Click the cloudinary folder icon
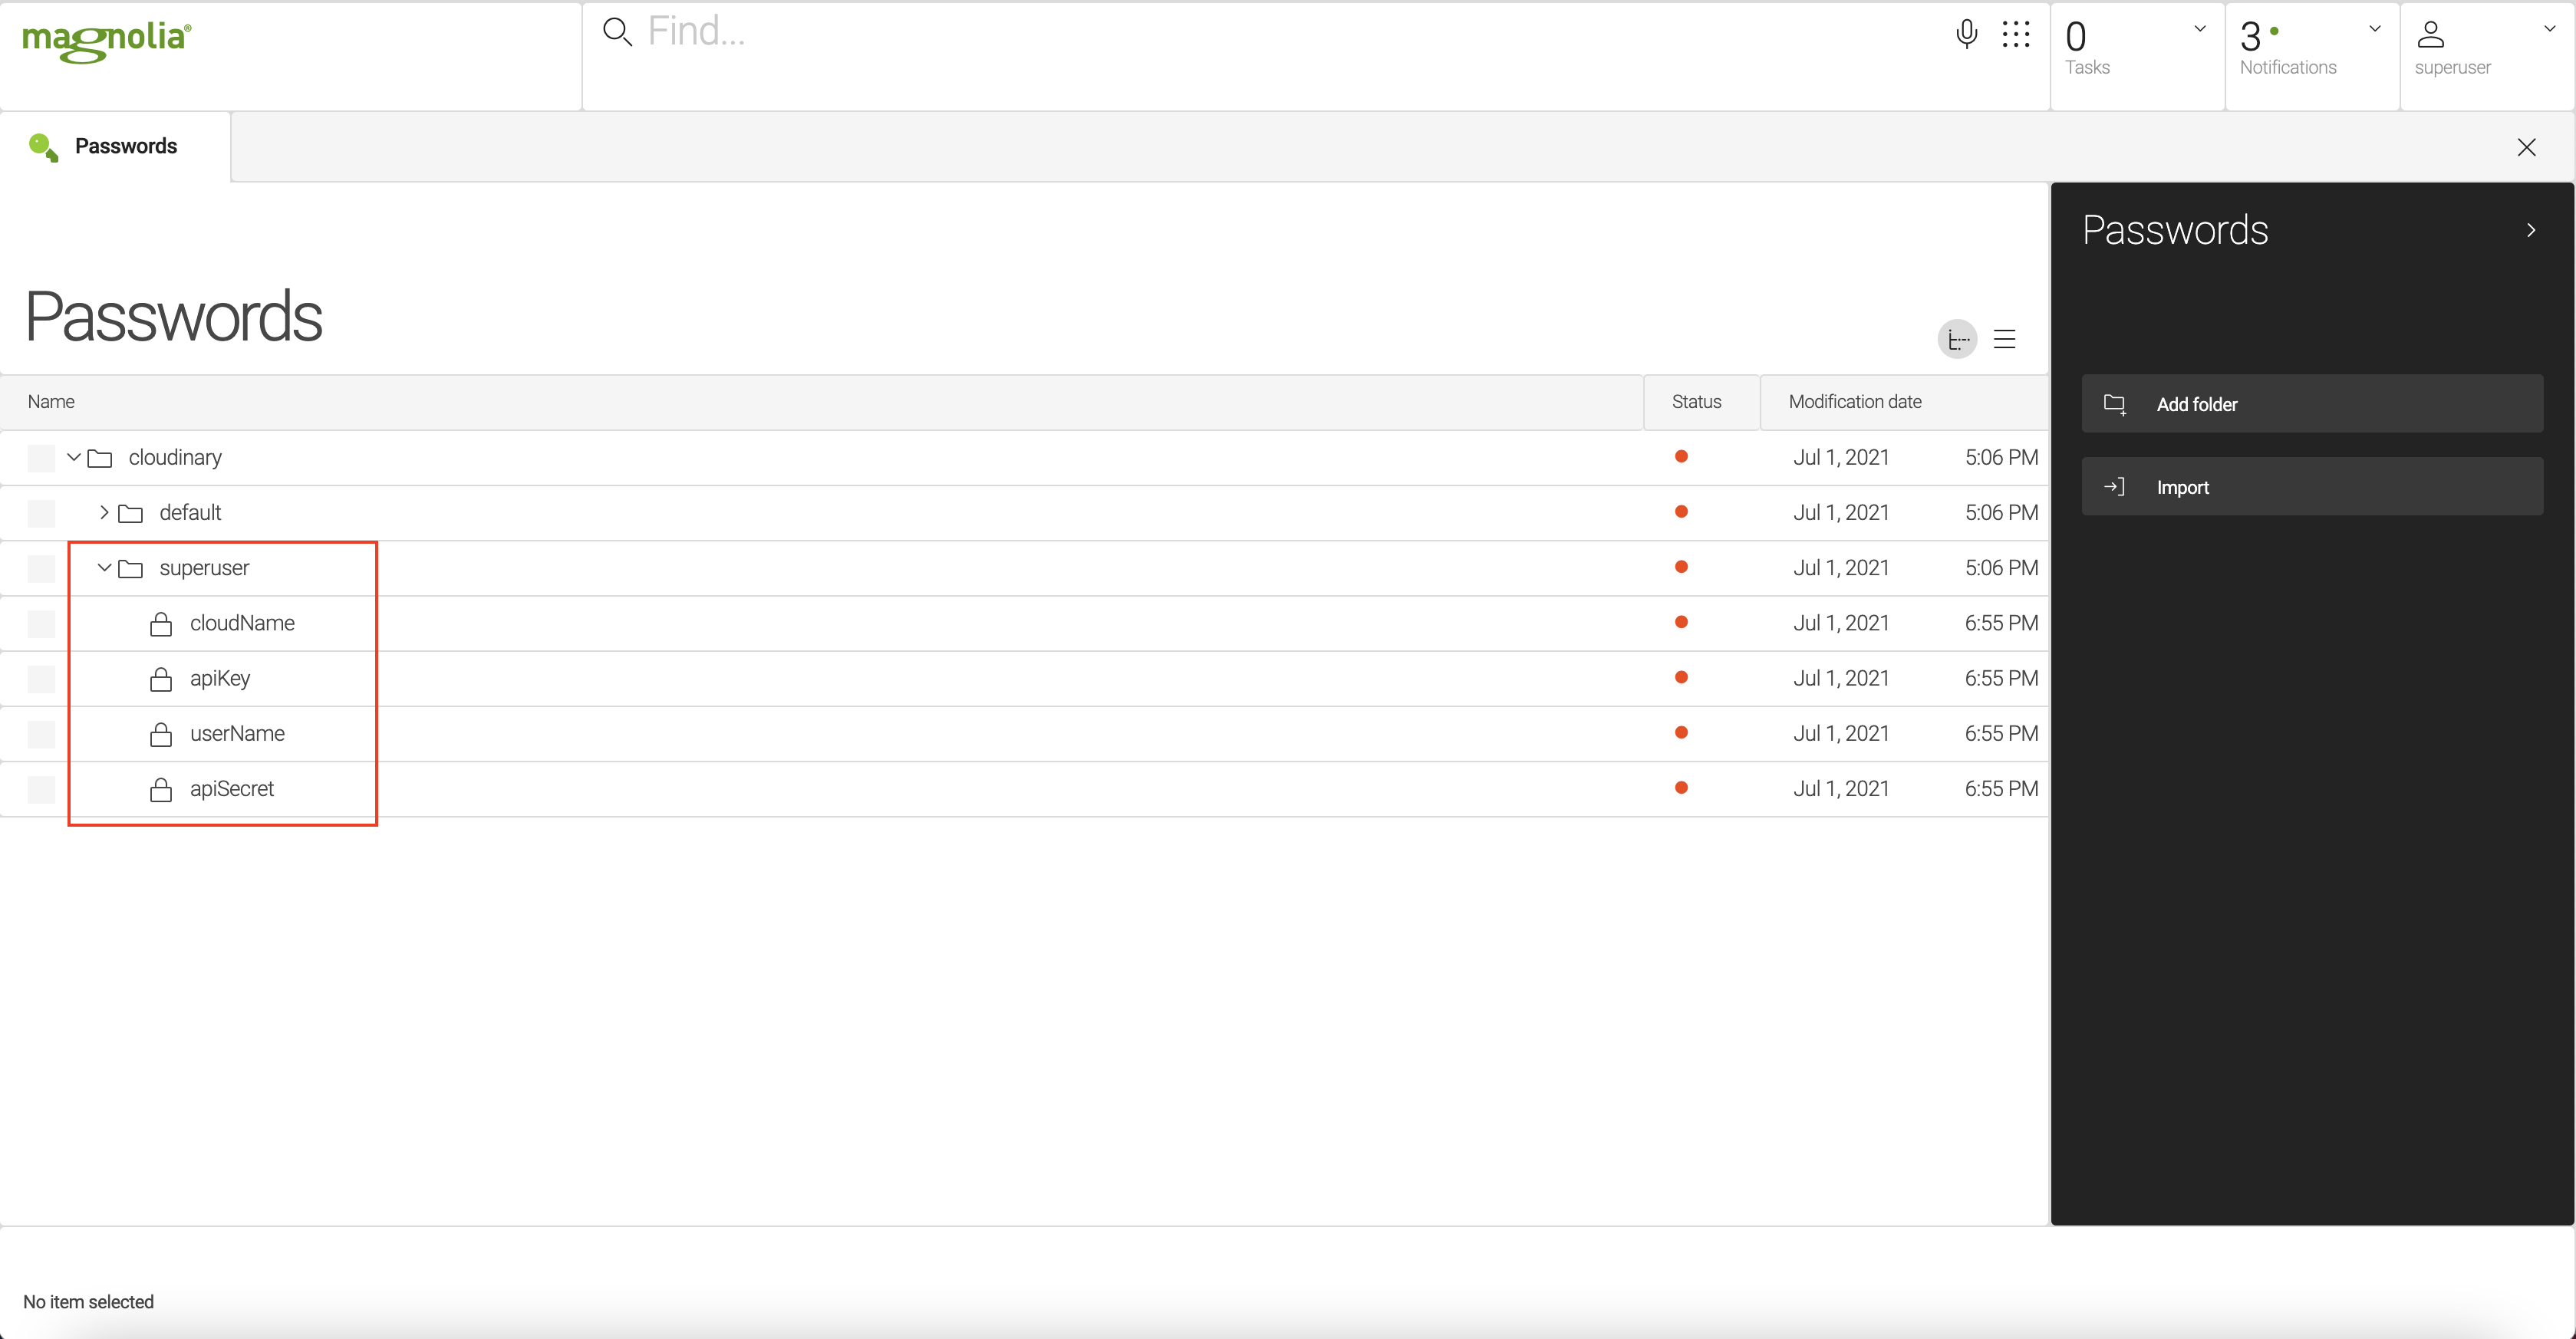 100,458
